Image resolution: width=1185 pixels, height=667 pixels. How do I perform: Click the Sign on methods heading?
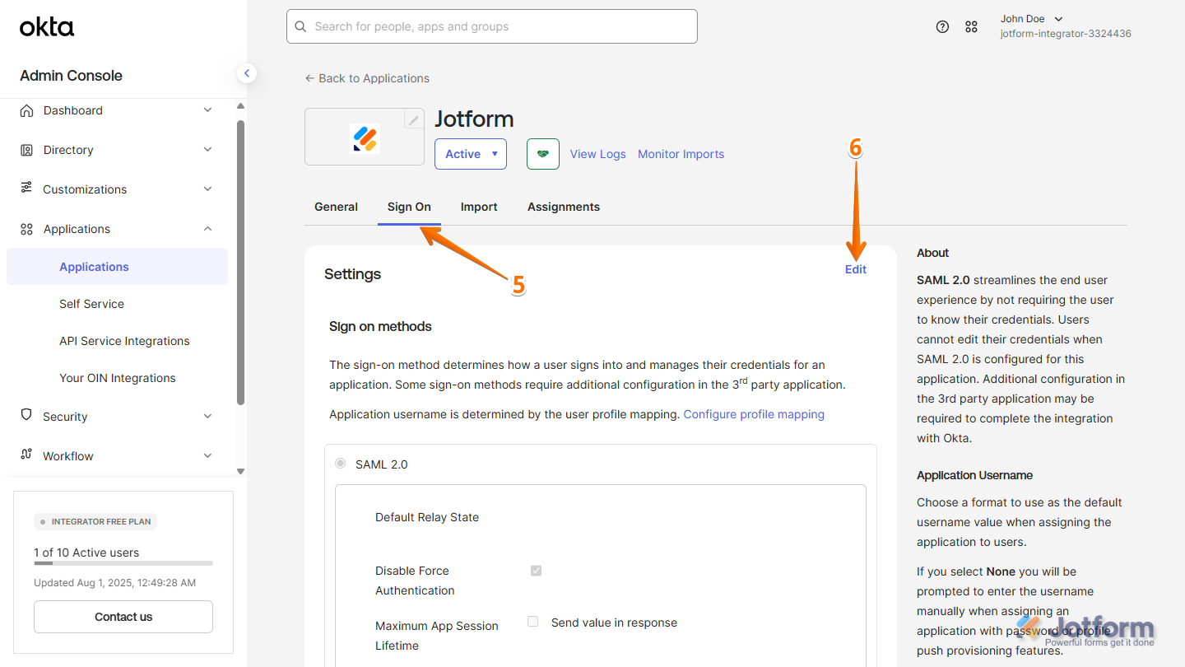coord(380,326)
